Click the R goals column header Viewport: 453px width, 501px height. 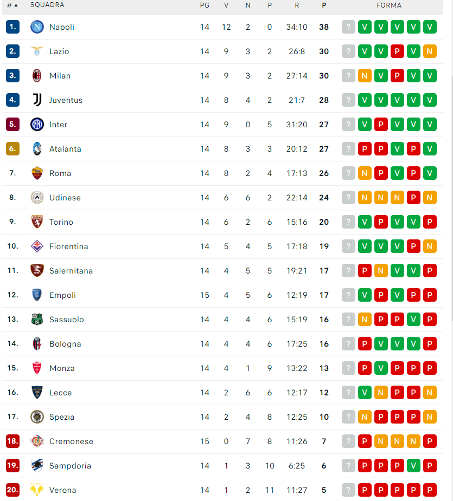(x=297, y=5)
